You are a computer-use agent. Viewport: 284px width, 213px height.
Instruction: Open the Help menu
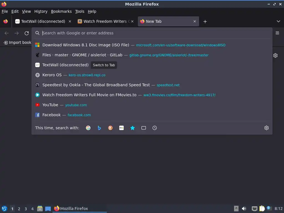click(x=92, y=11)
